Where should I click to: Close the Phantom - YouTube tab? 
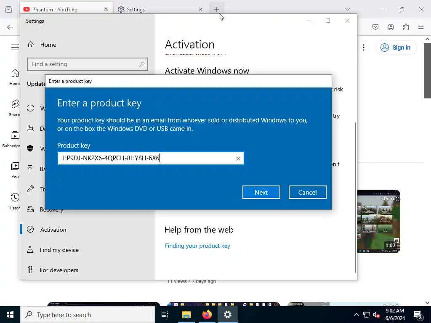click(106, 9)
